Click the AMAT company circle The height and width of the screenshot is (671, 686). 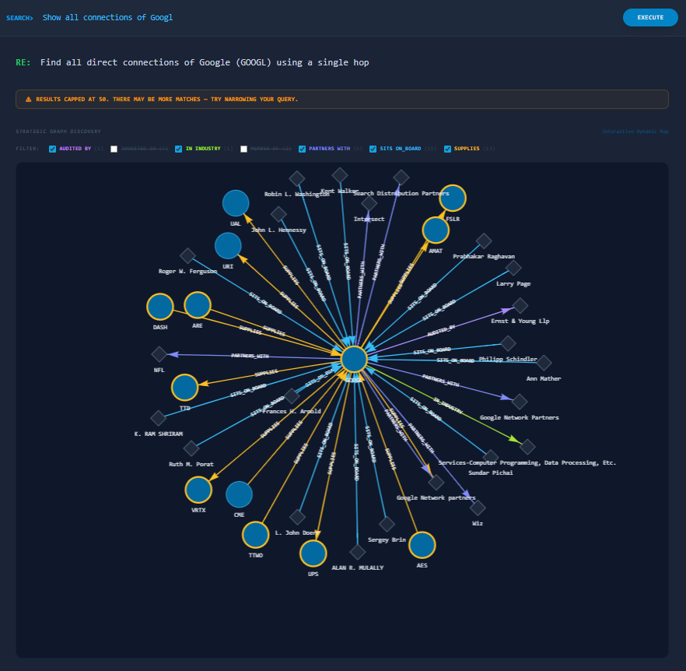point(436,230)
